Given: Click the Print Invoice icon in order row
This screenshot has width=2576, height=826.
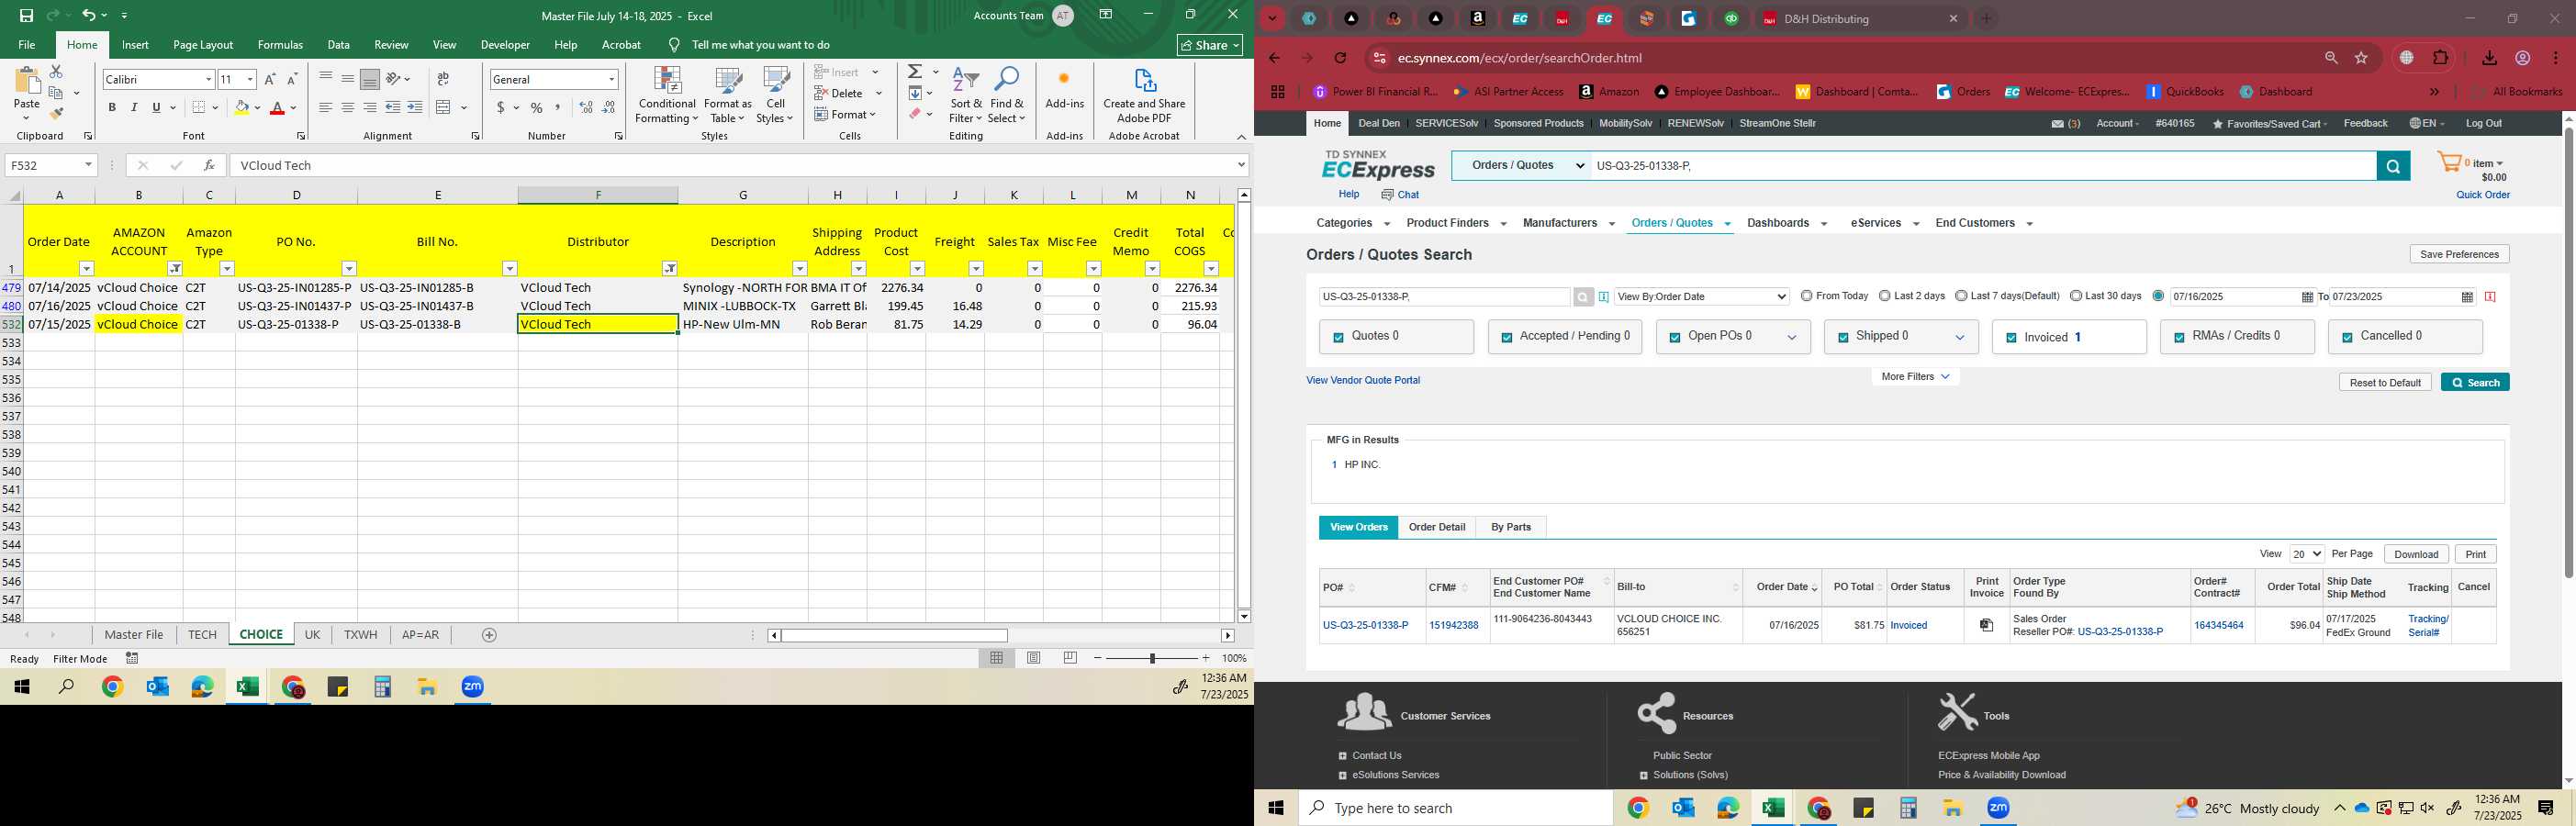Looking at the screenshot, I should [1987, 625].
